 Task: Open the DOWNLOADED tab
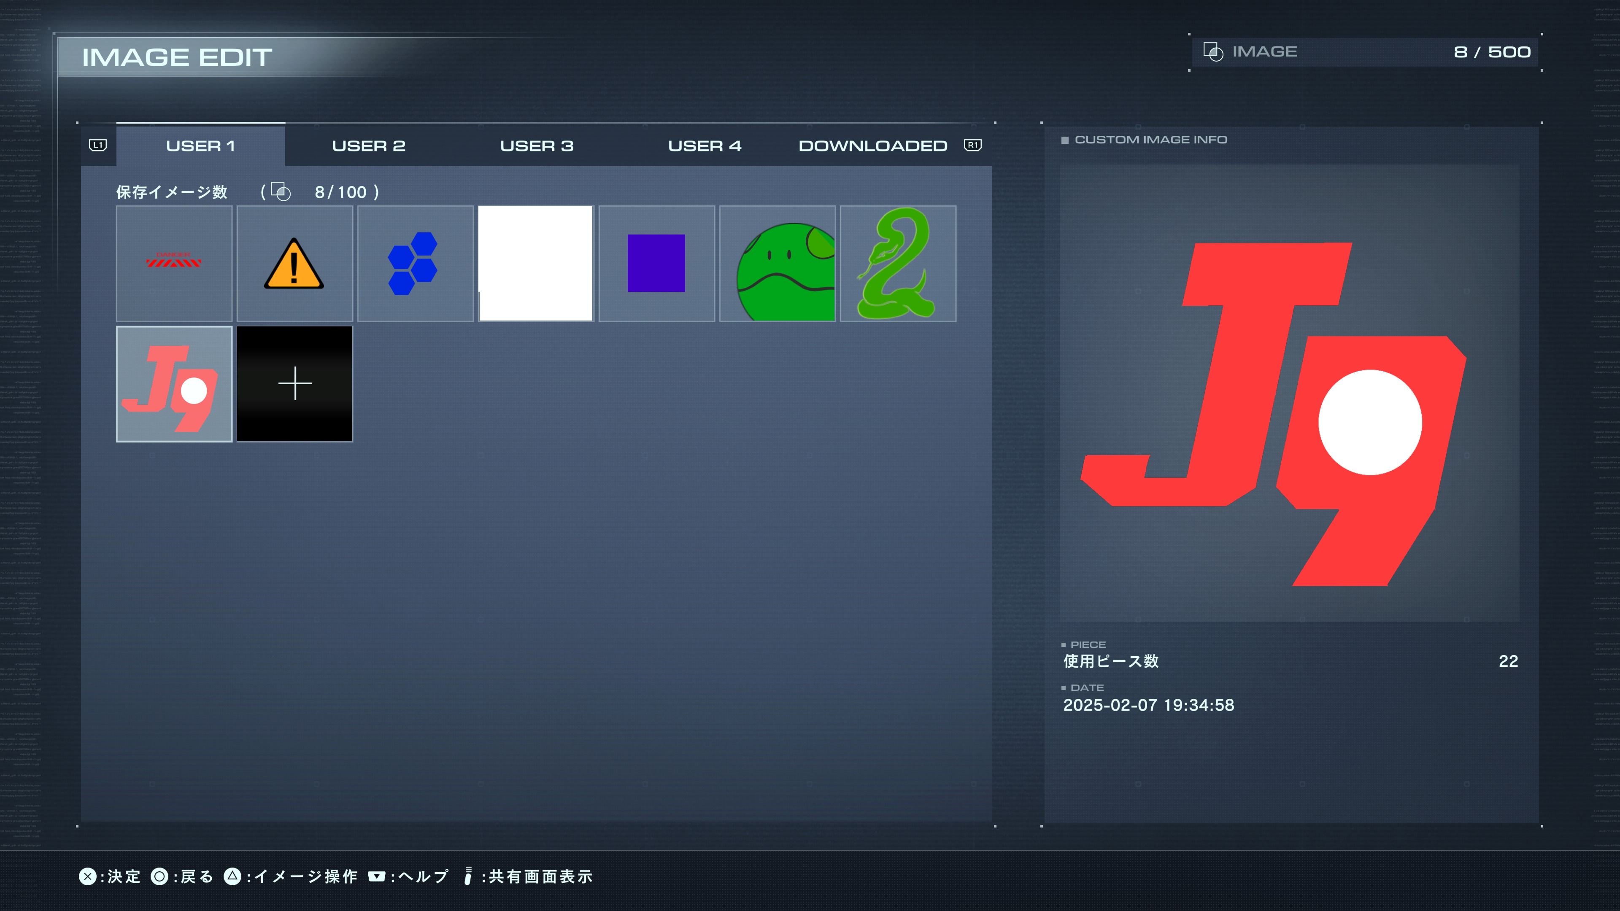point(872,146)
